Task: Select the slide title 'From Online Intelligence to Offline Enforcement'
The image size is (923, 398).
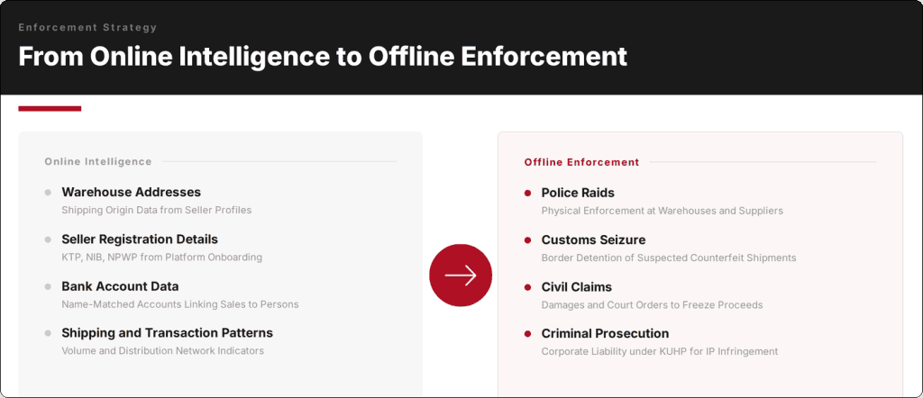Action: tap(323, 57)
